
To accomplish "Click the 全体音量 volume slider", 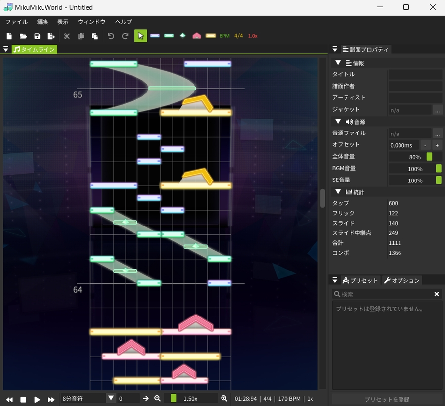I will pyautogui.click(x=415, y=157).
